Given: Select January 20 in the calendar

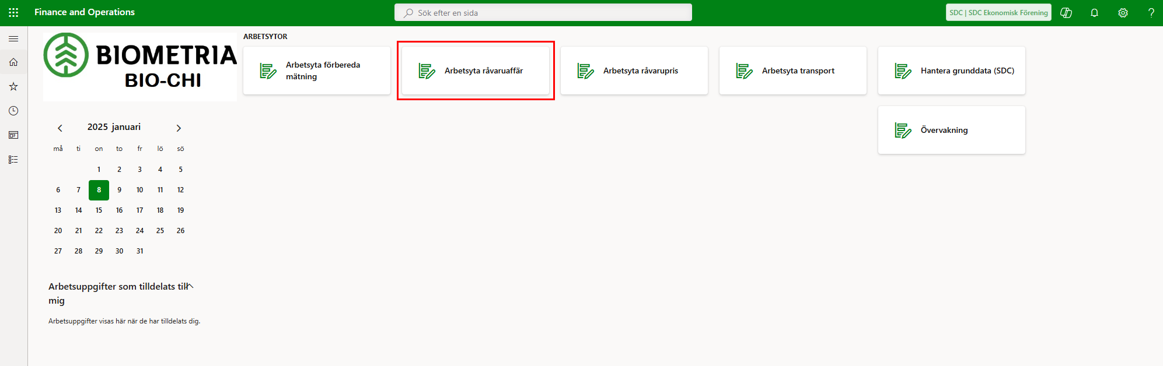Looking at the screenshot, I should click(58, 231).
